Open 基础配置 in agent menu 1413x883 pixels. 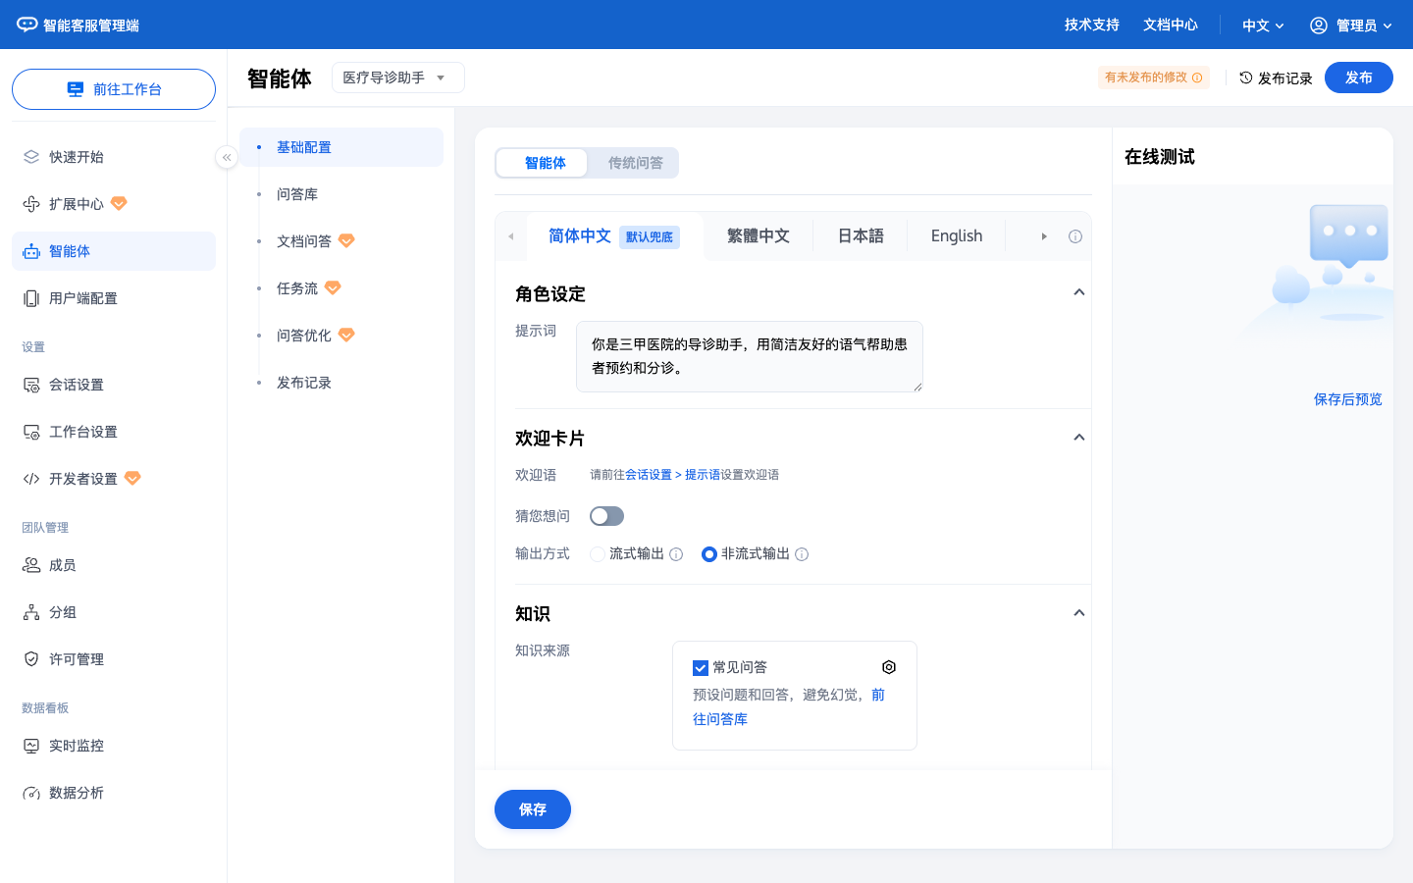[341, 147]
